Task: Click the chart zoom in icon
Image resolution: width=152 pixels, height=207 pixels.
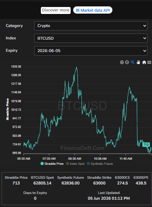Action: pyautogui.click(x=122, y=62)
